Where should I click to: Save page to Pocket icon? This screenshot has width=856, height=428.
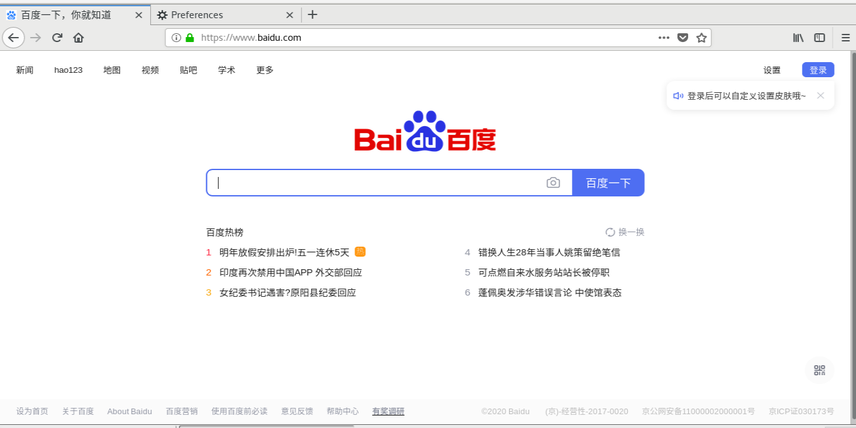tap(683, 38)
